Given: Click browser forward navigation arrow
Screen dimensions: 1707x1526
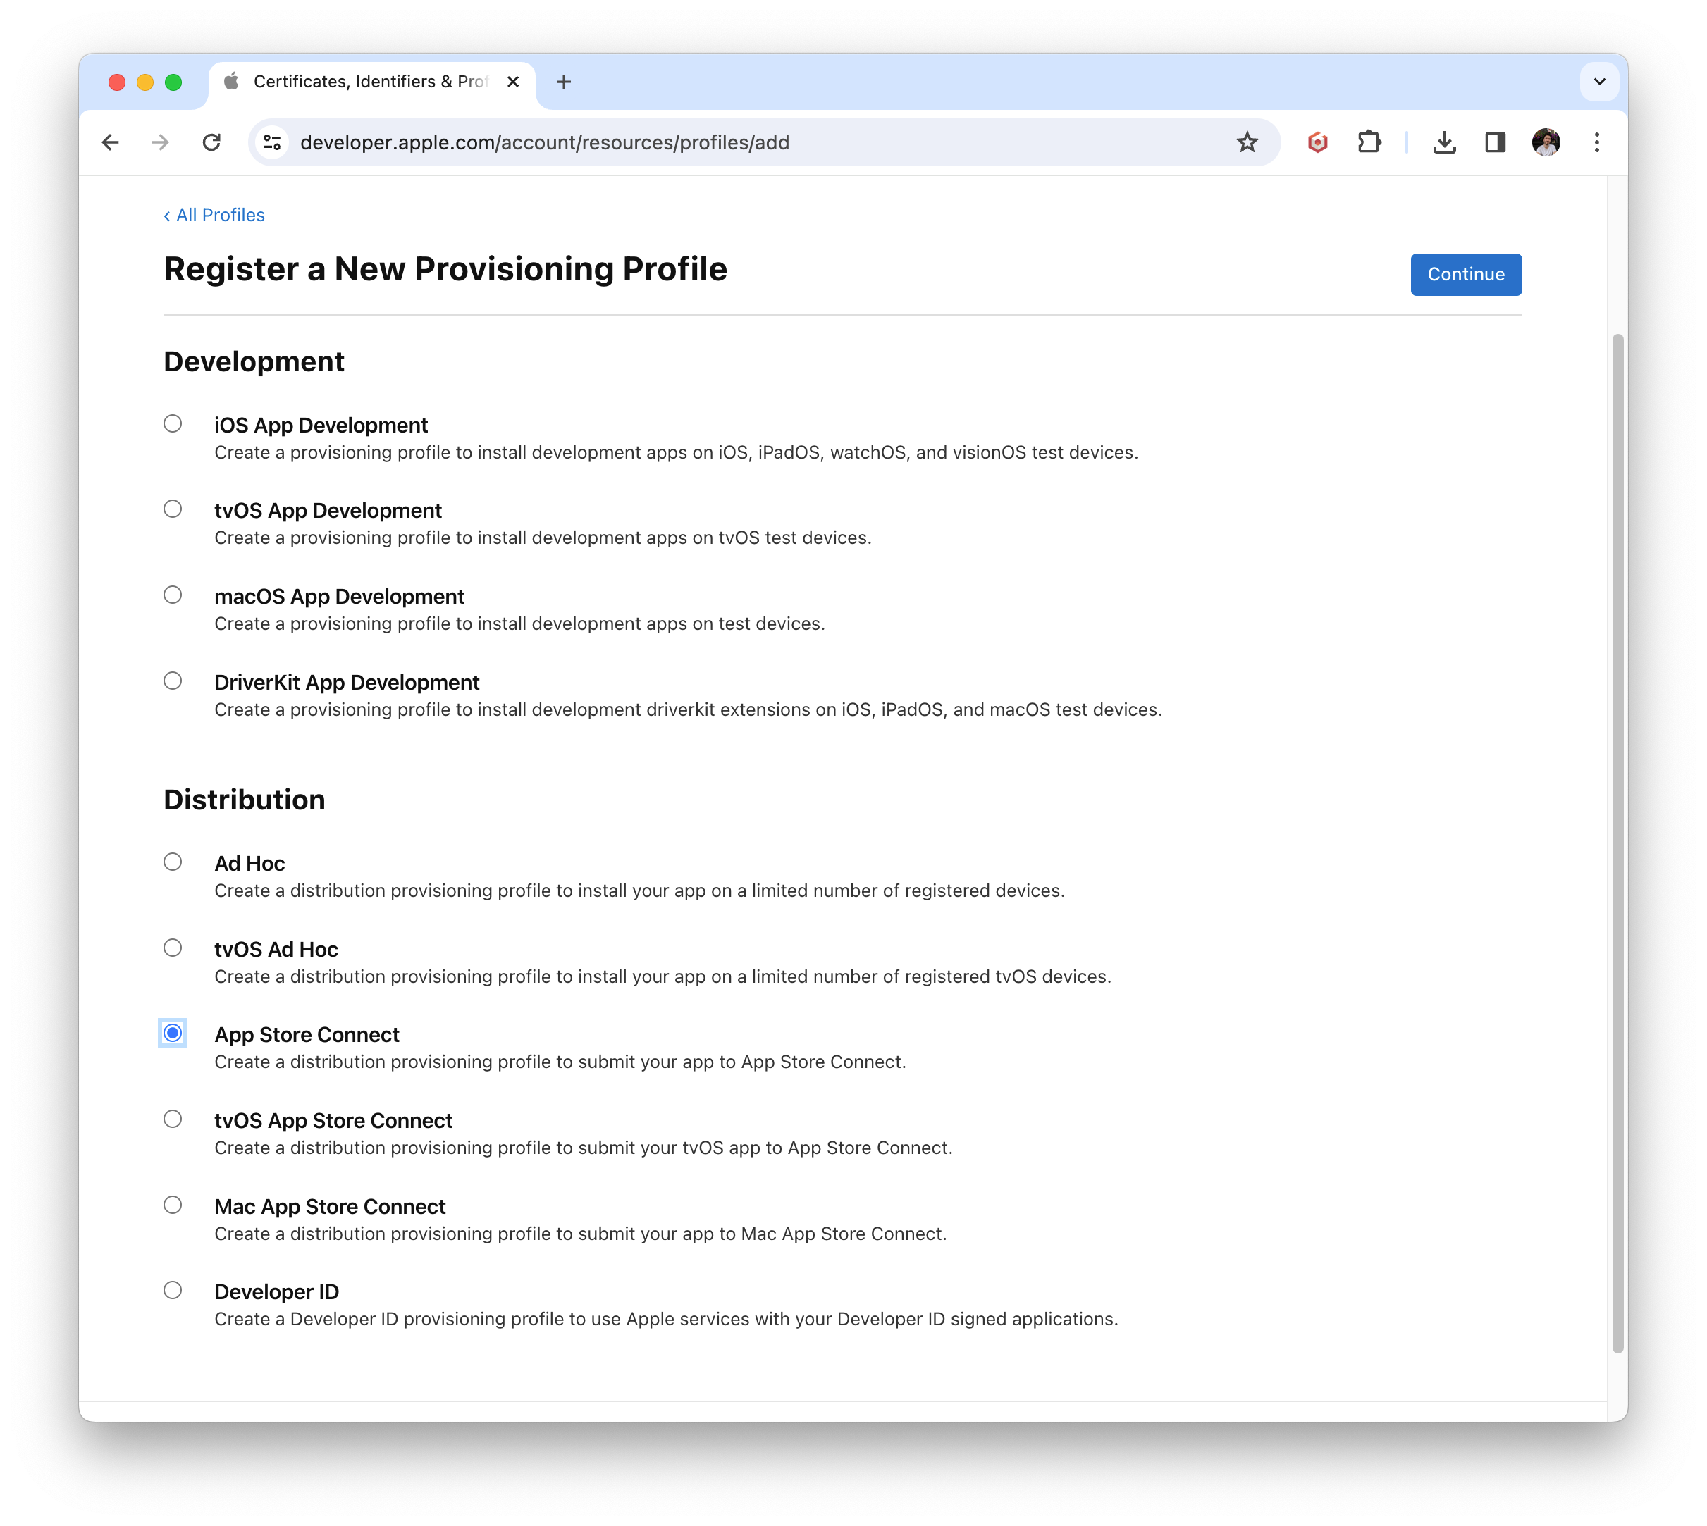Looking at the screenshot, I should tap(161, 143).
